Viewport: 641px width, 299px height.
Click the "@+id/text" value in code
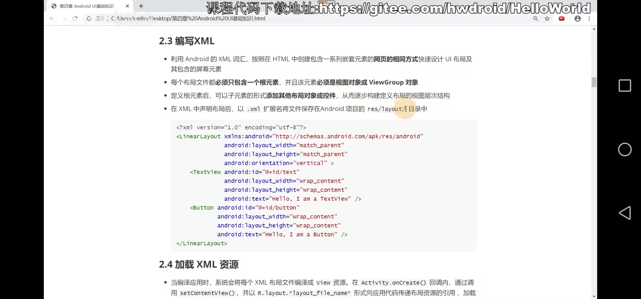(x=281, y=172)
